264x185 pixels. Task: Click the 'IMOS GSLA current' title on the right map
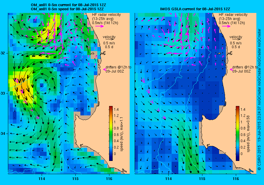pyautogui.click(x=195, y=9)
